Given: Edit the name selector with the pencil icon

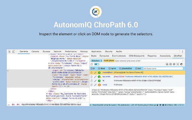Looking at the screenshot, I should tap(95, 85).
